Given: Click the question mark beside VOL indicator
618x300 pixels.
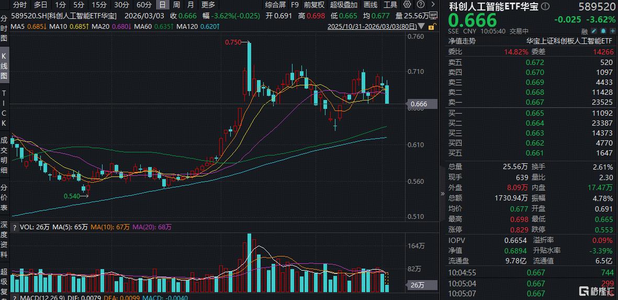Looking at the screenshot, I should click(15, 227).
